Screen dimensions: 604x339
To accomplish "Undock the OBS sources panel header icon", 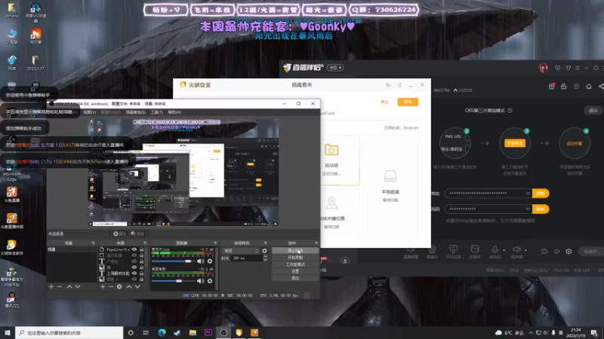I will tap(145, 243).
